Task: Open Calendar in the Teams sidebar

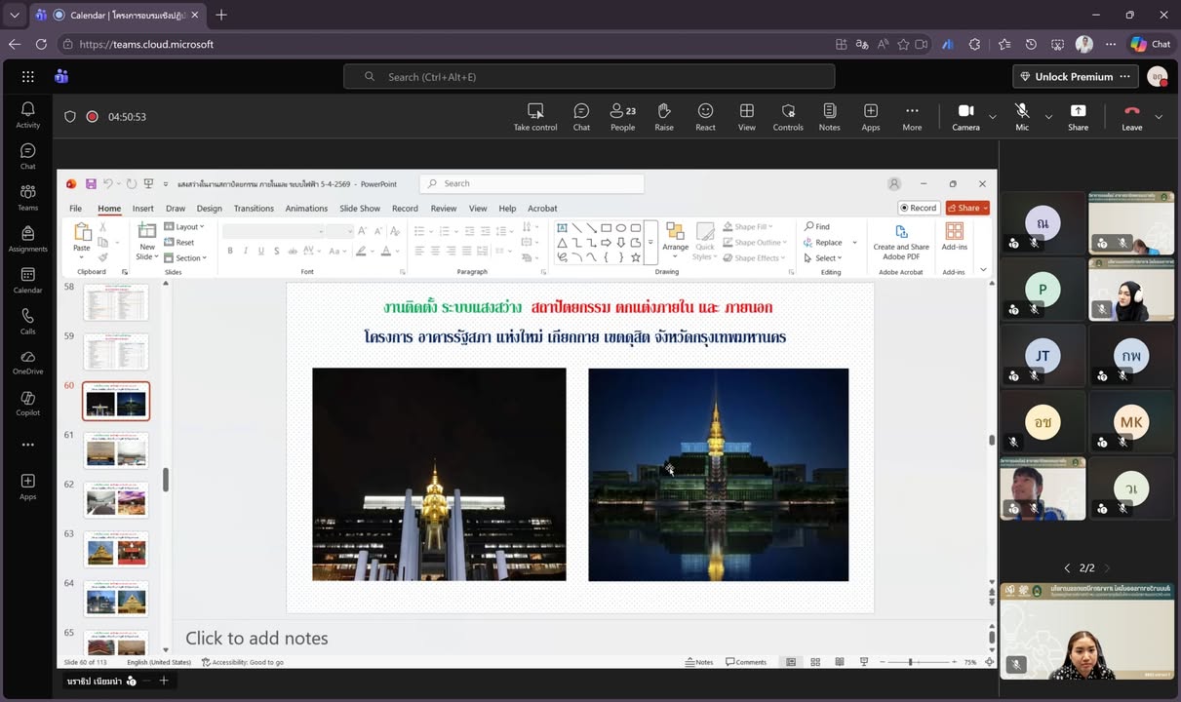Action: point(28,281)
